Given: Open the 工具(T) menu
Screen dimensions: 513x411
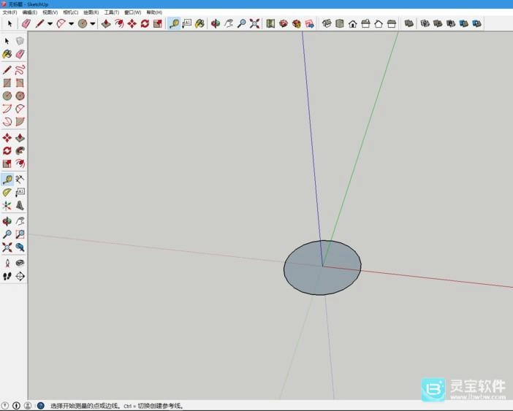Looking at the screenshot, I should (111, 12).
